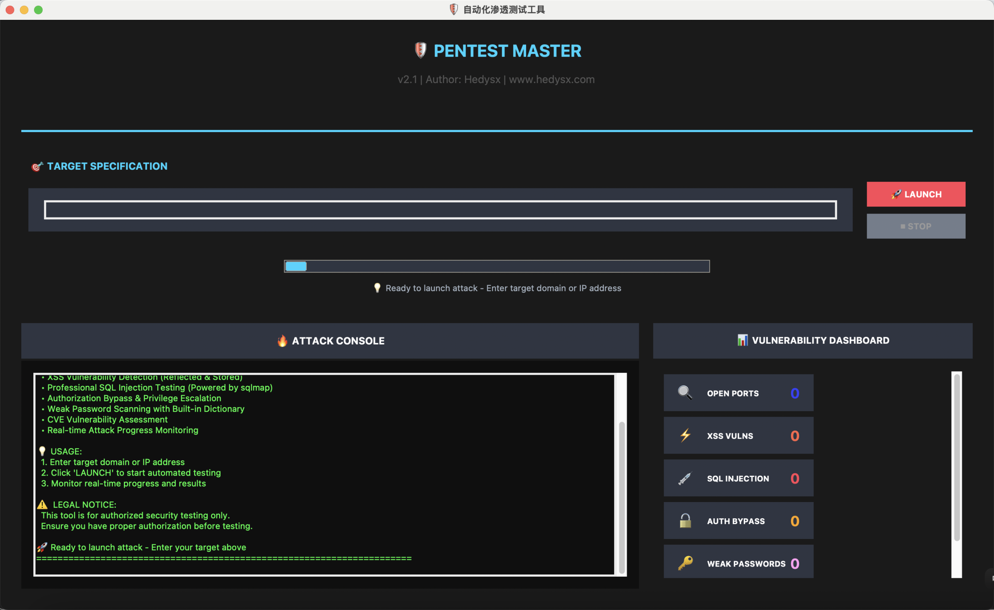Click the key WEAK PASSWORDS icon
994x610 pixels.
coord(685,563)
